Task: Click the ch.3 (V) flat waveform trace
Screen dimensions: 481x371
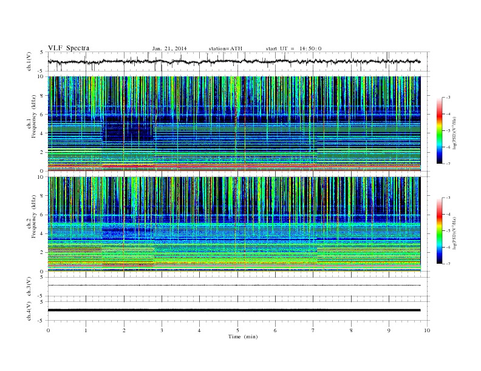Action: pyautogui.click(x=234, y=286)
